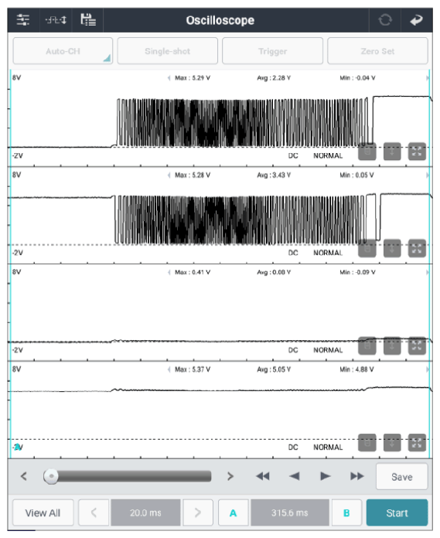Click fourth channel's first gray icon (Max 5.37 V)
Screen dimensions: 440x538
(x=367, y=443)
